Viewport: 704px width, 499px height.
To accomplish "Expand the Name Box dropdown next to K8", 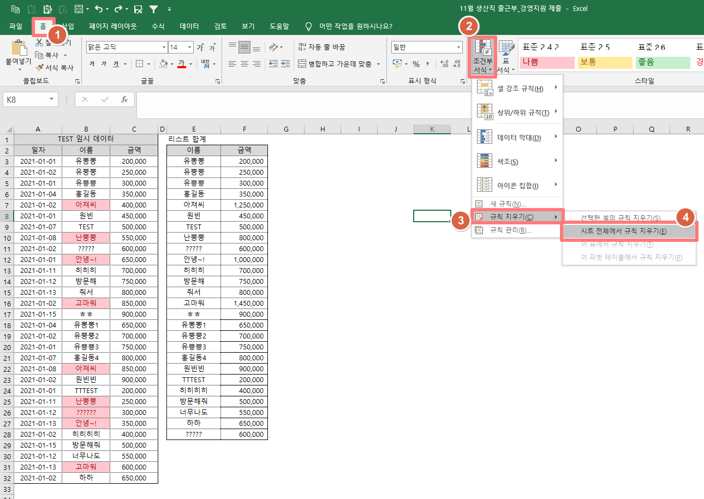I will coord(52,99).
